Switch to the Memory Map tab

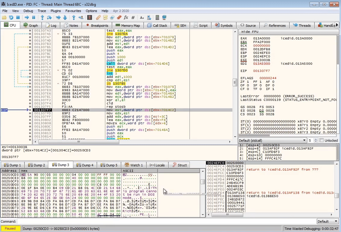(x=128, y=26)
